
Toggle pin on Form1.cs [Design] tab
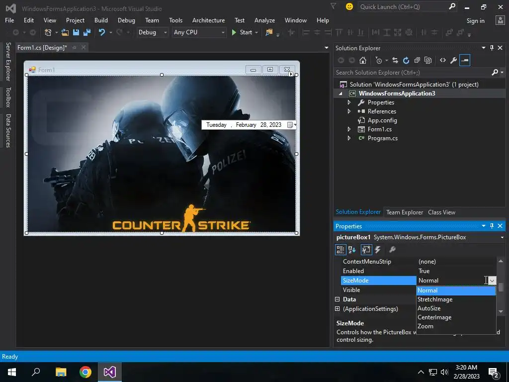tap(75, 47)
